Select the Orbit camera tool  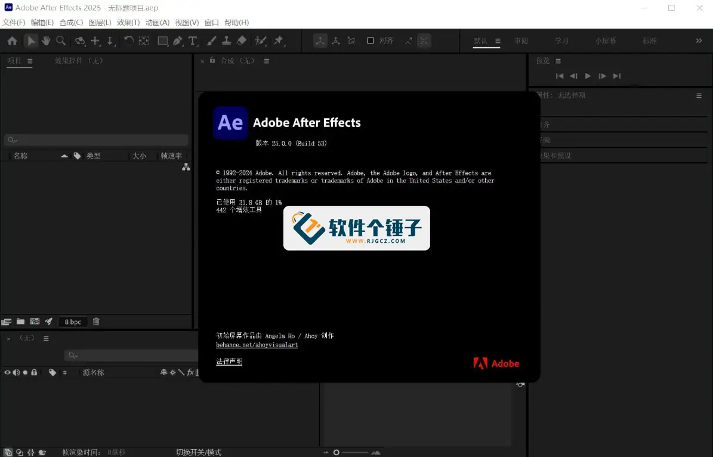pos(80,41)
